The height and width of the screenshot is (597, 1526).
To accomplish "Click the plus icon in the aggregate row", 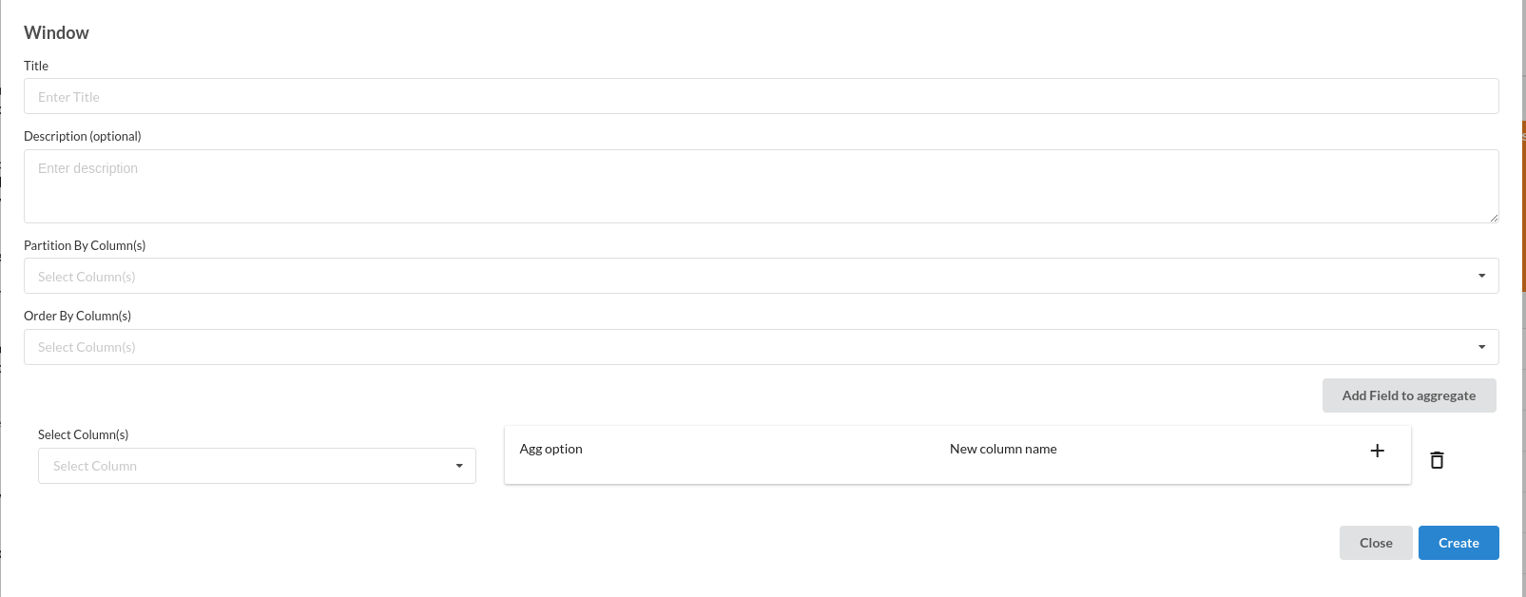I will pyautogui.click(x=1377, y=451).
